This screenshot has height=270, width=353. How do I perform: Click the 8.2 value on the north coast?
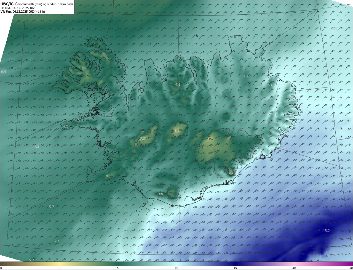click(206, 64)
